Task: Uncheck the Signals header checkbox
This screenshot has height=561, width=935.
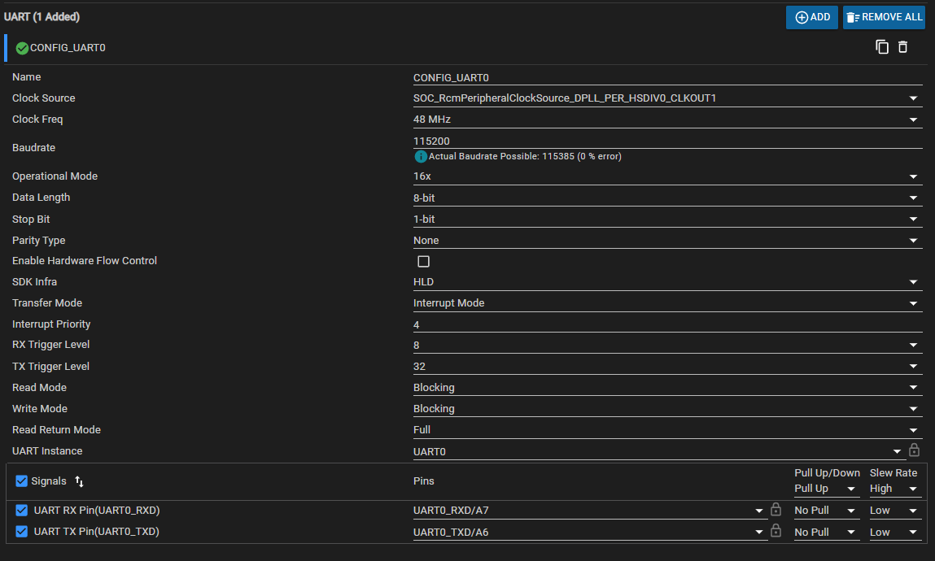Action: (21, 481)
